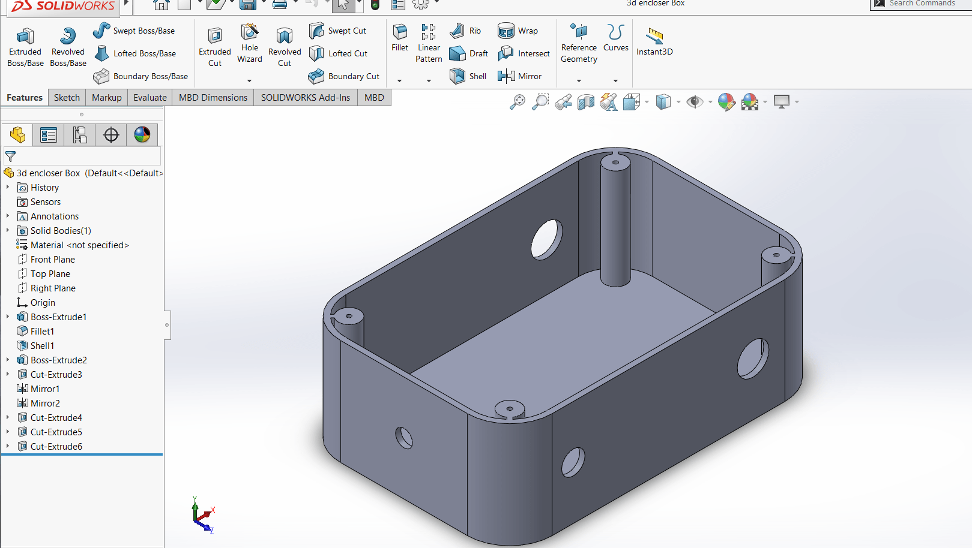Screen dimensions: 972x548
Task: Select the Linear Pattern tool
Action: click(x=429, y=44)
